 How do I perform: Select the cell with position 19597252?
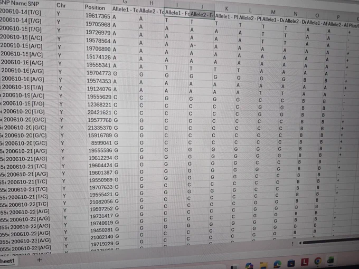101,209
